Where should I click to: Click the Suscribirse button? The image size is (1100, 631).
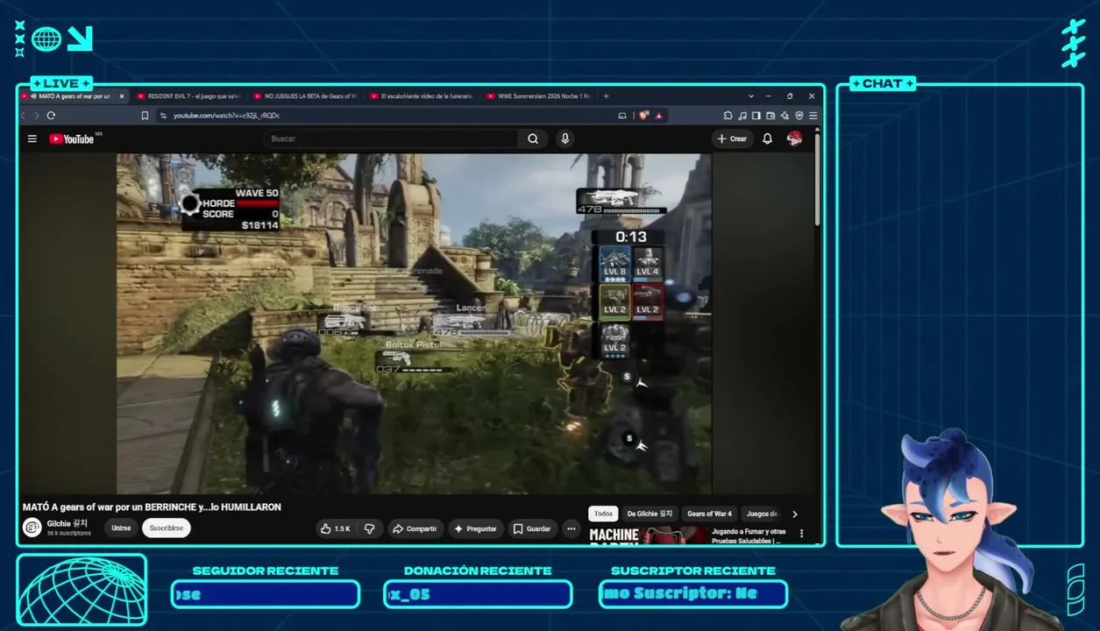(x=167, y=528)
